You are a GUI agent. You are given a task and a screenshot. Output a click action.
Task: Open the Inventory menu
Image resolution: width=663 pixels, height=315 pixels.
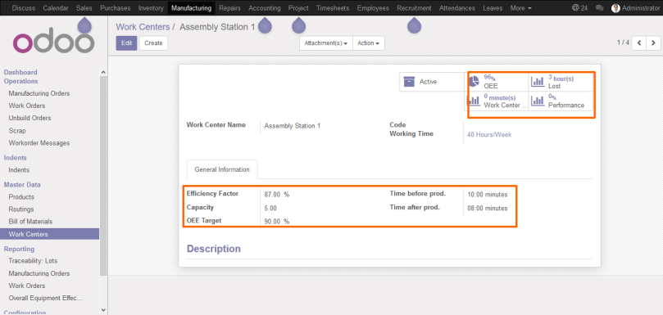[x=151, y=8]
